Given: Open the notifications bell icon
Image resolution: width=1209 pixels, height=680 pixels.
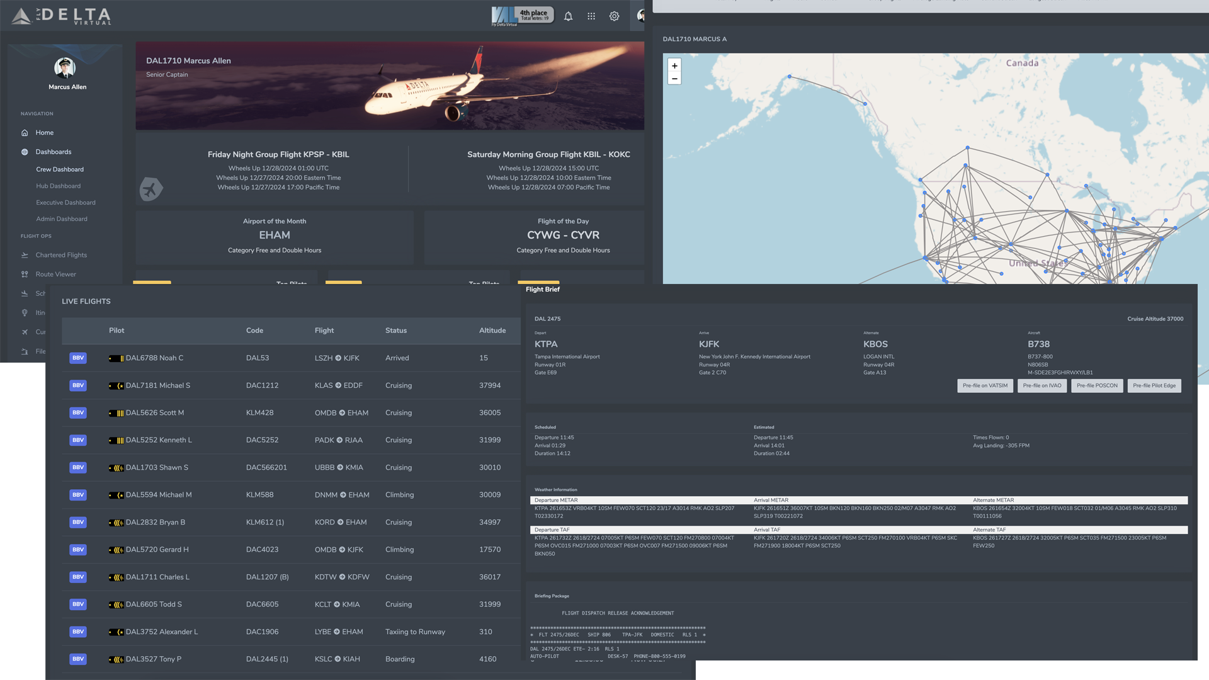Looking at the screenshot, I should 568,16.
